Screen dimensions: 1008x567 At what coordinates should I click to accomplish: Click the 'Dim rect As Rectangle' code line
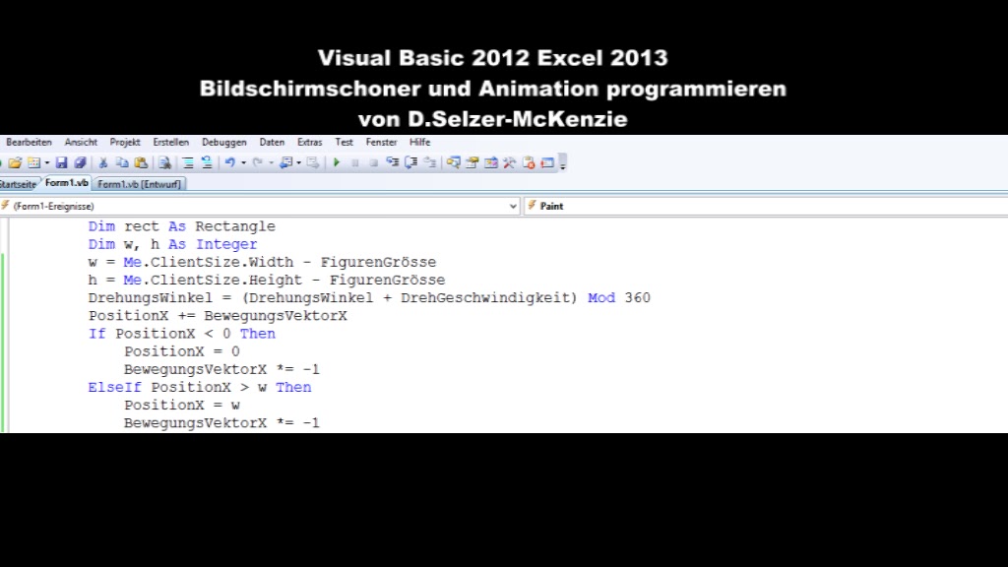(x=181, y=226)
